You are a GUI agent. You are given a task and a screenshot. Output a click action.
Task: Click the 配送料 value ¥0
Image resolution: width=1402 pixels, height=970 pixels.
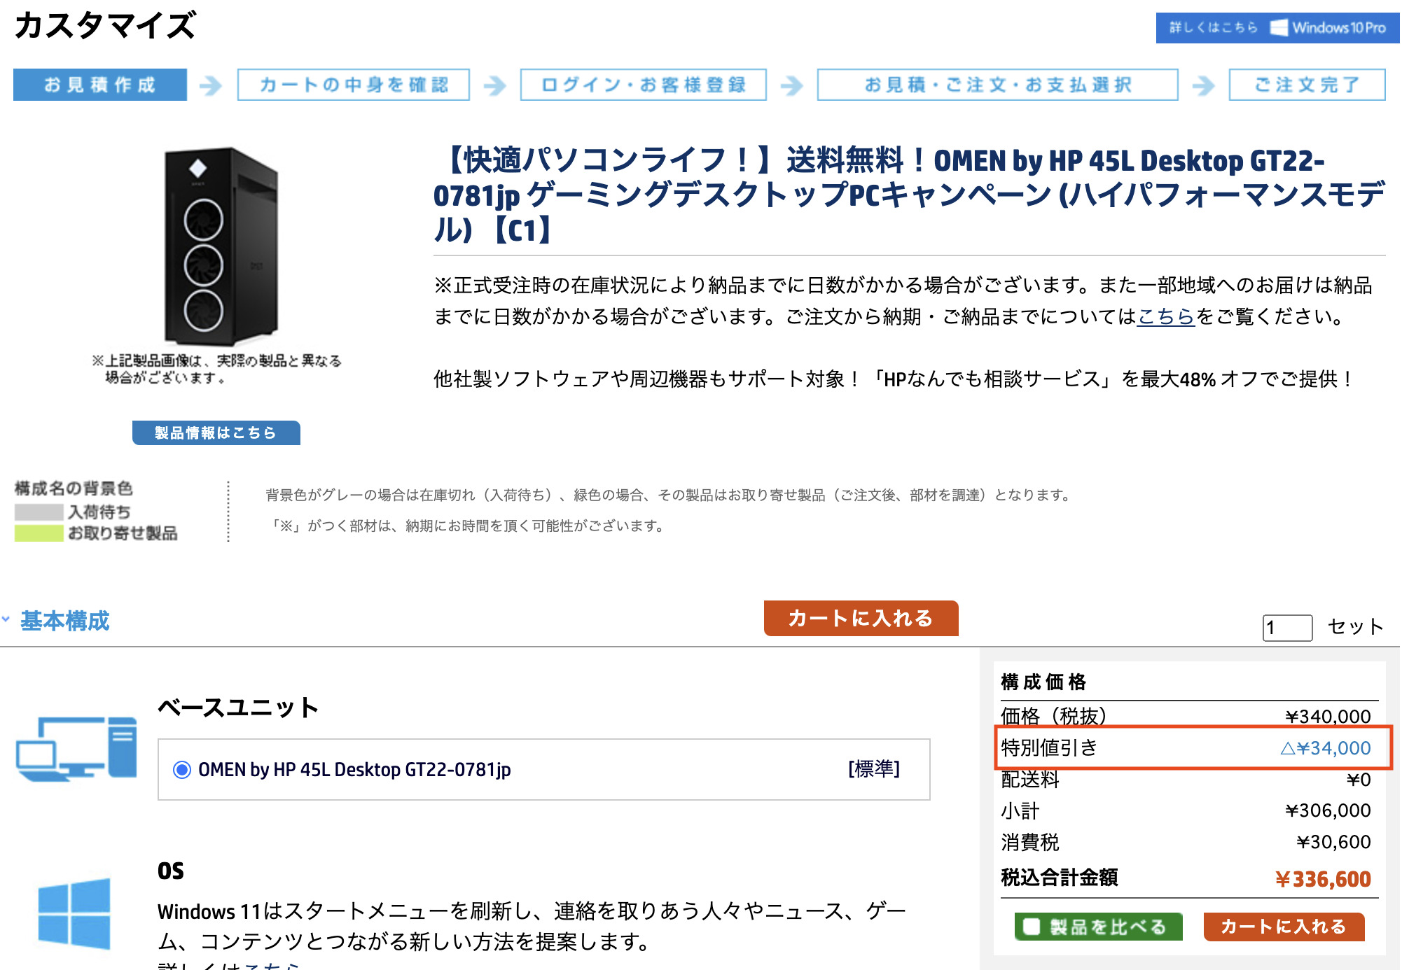(1359, 780)
